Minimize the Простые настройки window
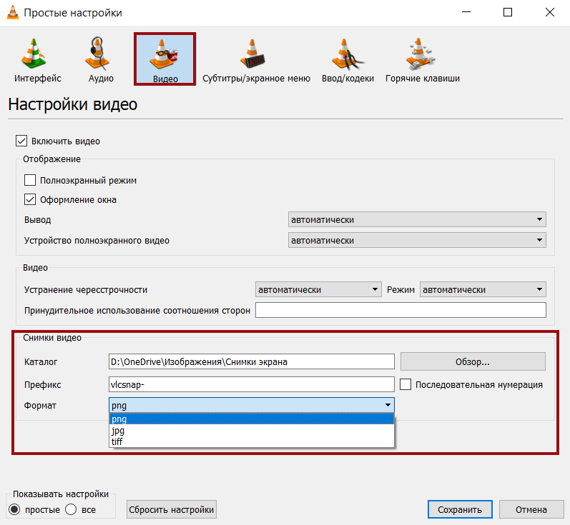The width and height of the screenshot is (570, 525). [x=466, y=12]
